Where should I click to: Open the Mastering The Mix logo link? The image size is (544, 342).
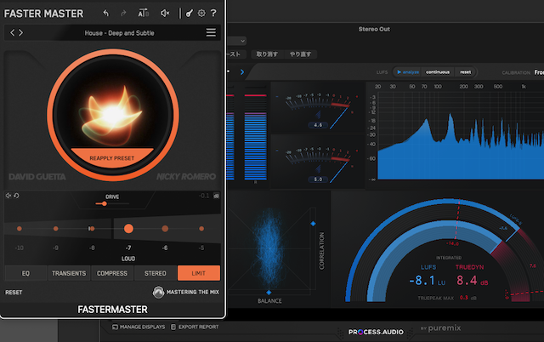pyautogui.click(x=187, y=293)
